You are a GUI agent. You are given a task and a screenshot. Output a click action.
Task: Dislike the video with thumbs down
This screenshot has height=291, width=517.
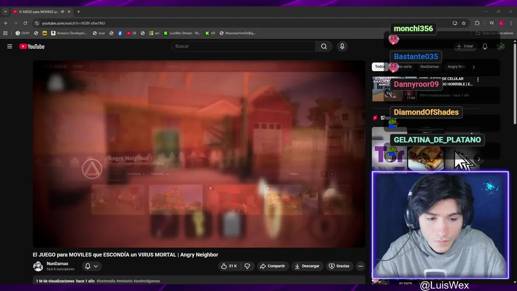pyautogui.click(x=247, y=266)
